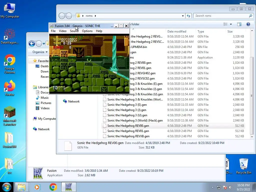Select the UPMEM.bin file row
Screen dimensions: 256x192
pos(187,47)
